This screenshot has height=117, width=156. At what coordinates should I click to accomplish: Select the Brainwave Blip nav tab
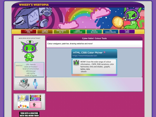tap(61, 31)
